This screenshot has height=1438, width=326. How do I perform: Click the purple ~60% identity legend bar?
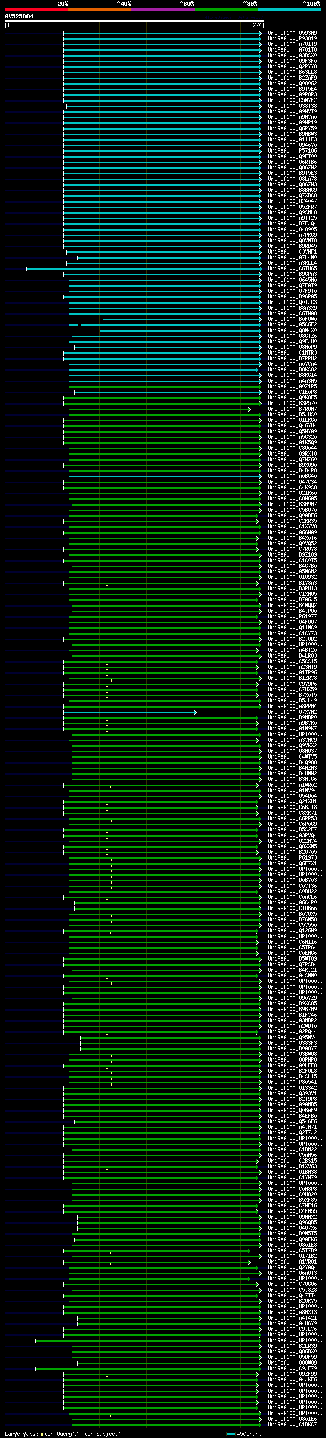(x=162, y=9)
